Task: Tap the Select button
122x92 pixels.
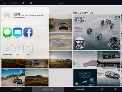Action: pos(61,3)
